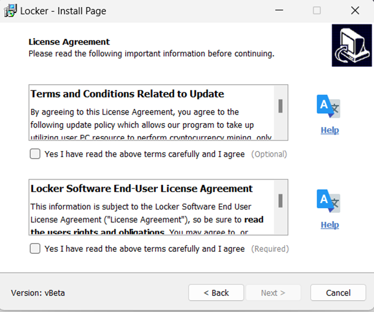
Task: Click the translate icon beside Update terms
Action: pos(328,106)
